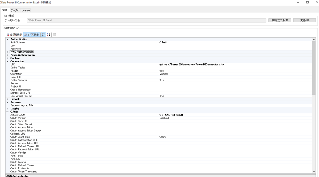The height and width of the screenshot is (177, 319).
Task: Show required properties only (必須を表示)
Action: (x=14, y=35)
